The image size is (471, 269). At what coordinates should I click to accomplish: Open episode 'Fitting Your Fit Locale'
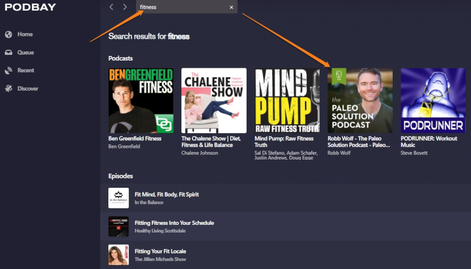[160, 251]
